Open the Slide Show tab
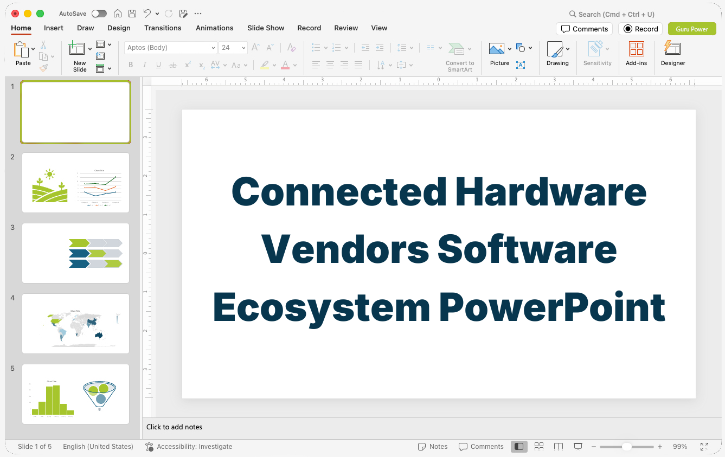 266,28
